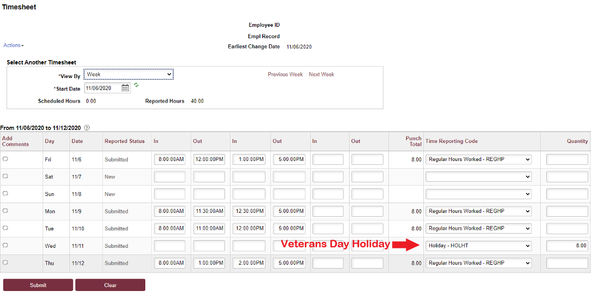This screenshot has width=591, height=297.
Task: Click Thursday's second In field 2:00:00PM
Action: [x=249, y=263]
